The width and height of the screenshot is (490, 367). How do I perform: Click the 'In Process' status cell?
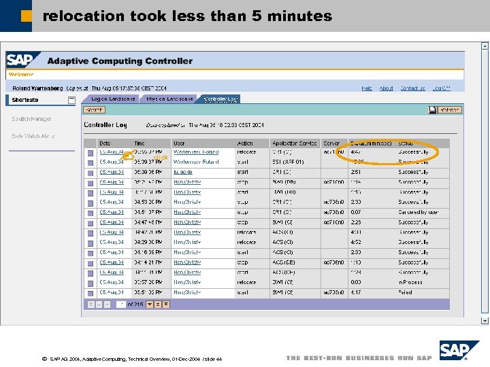(410, 282)
